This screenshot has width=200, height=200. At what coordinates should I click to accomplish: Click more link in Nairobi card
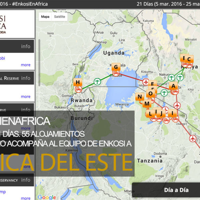coord(26,65)
